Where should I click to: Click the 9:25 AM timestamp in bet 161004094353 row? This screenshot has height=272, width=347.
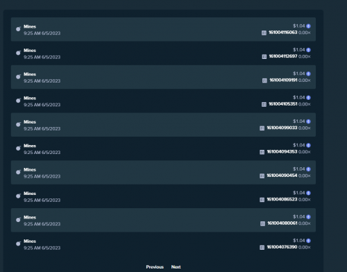[42, 153]
